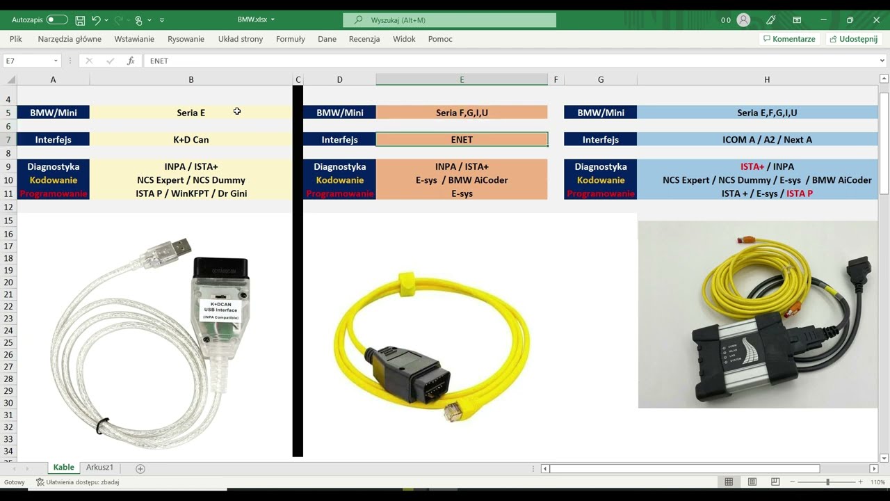This screenshot has height=501, width=890.
Task: Select the yellow ENET cable picture
Action: point(431,347)
